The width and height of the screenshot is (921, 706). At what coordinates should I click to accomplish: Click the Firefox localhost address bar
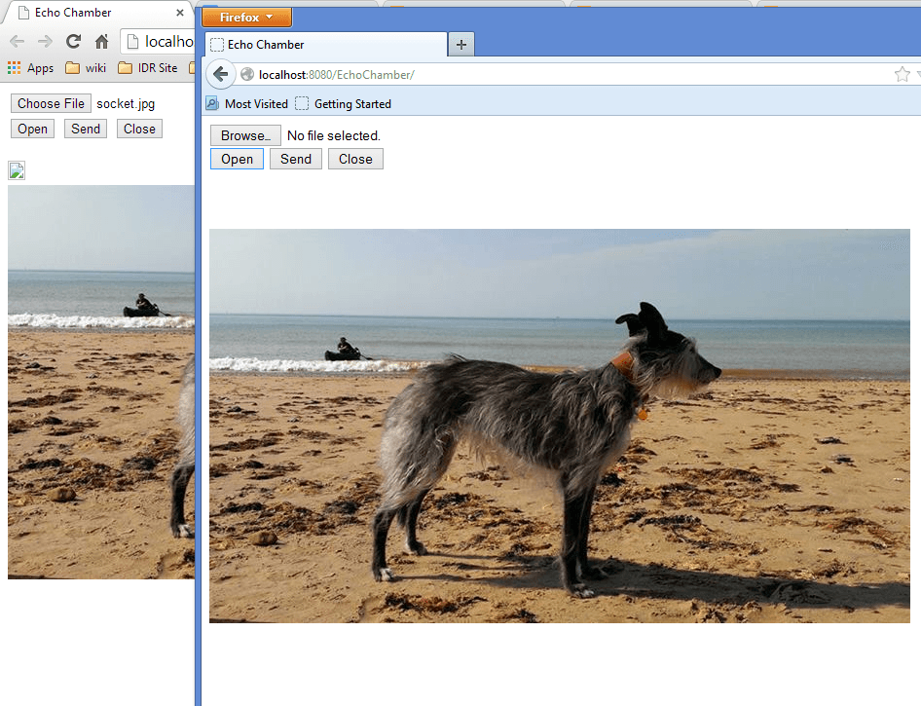click(565, 75)
